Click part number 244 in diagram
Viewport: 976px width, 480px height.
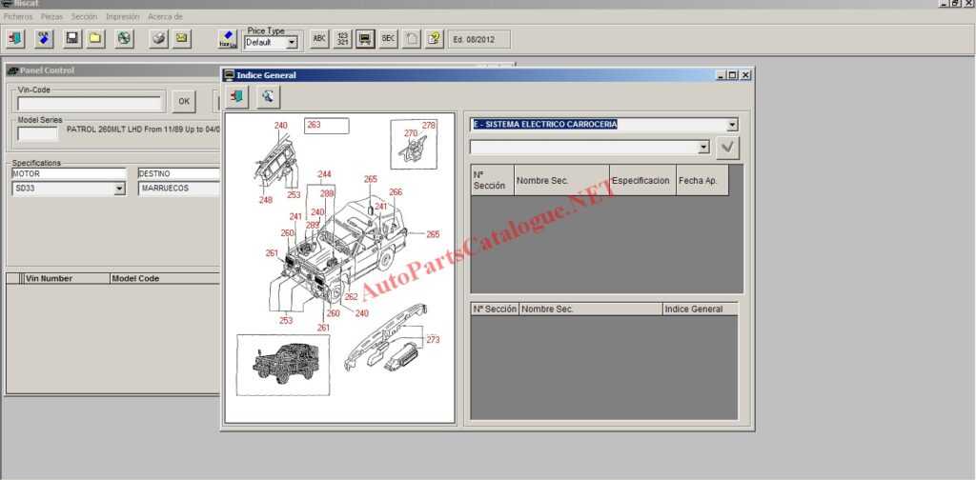click(324, 174)
